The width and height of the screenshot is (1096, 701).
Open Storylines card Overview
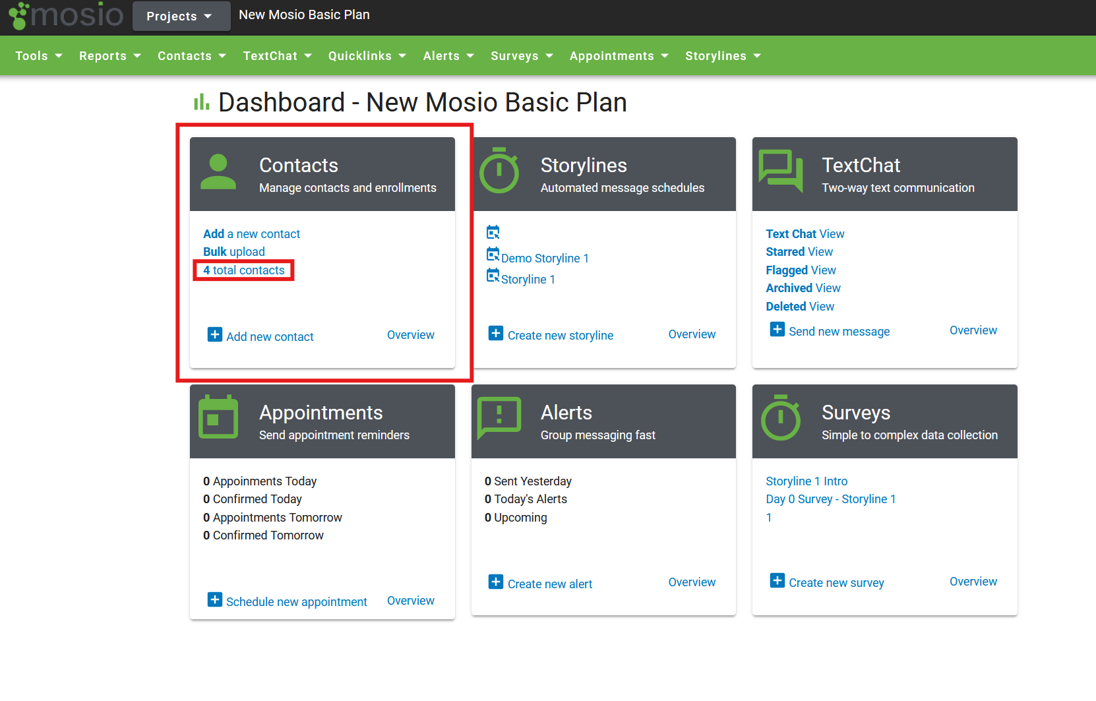click(x=692, y=334)
